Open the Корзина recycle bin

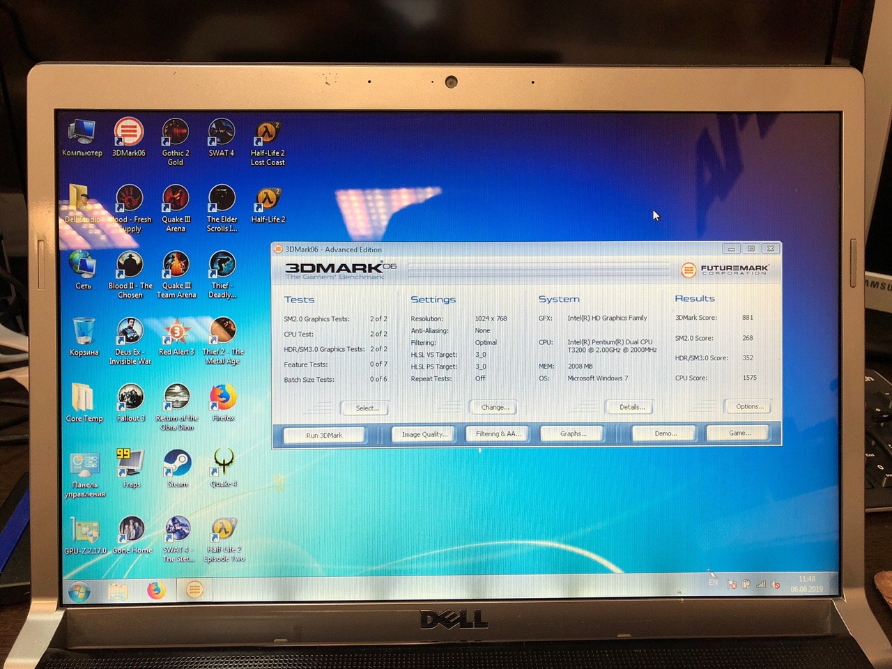[84, 337]
